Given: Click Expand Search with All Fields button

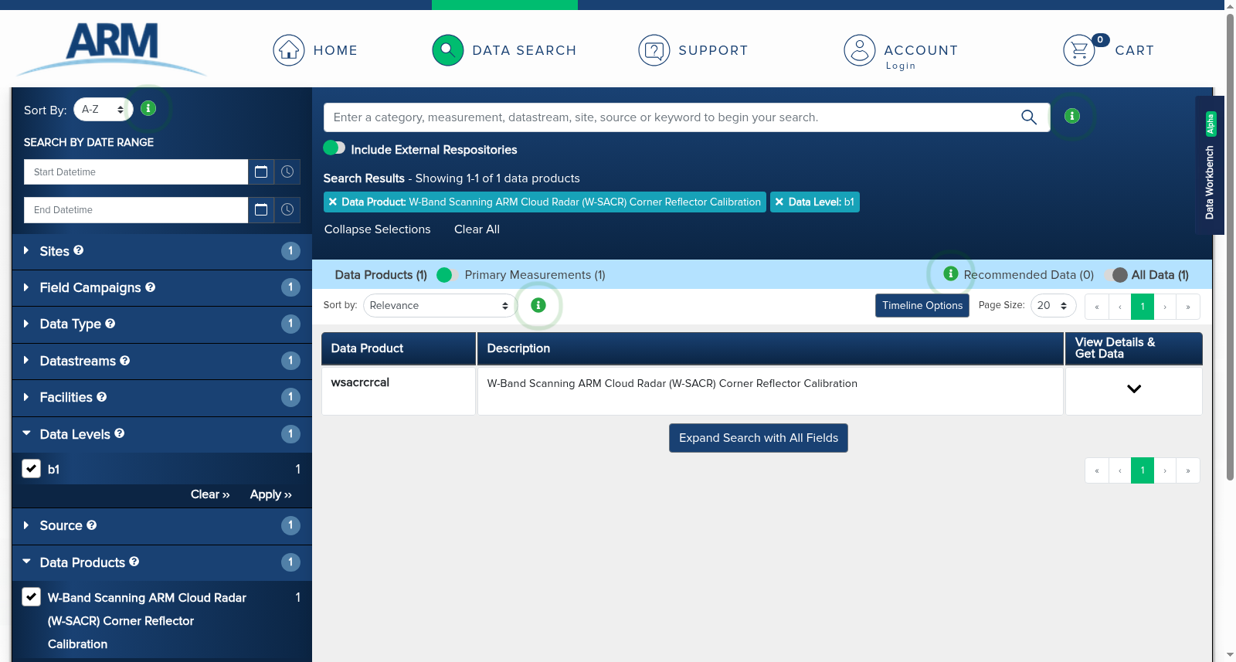Looking at the screenshot, I should pos(759,438).
